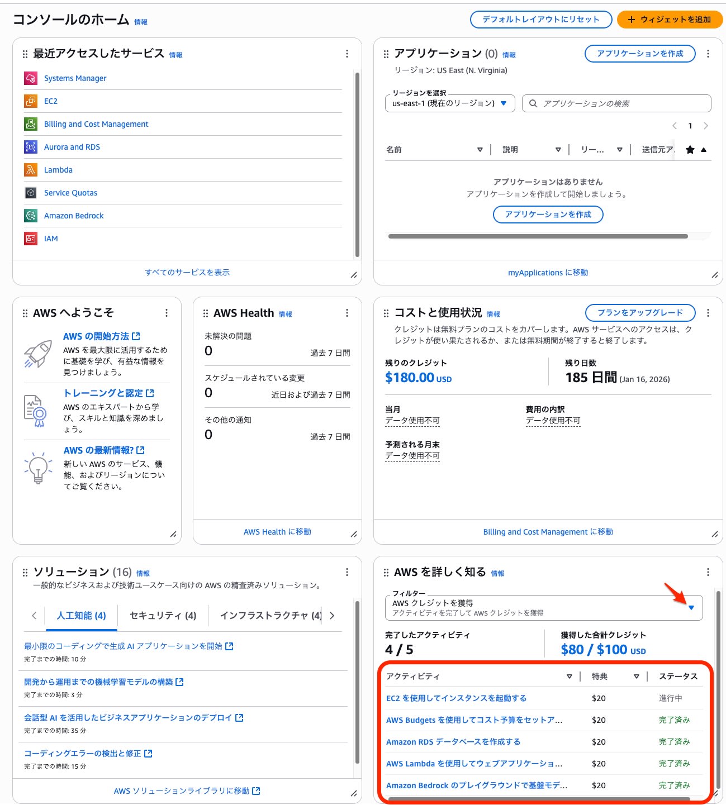Viewport: 726px width, 805px height.
Task: Grab the drag handle of コストと使用状況 widget
Action: click(386, 313)
